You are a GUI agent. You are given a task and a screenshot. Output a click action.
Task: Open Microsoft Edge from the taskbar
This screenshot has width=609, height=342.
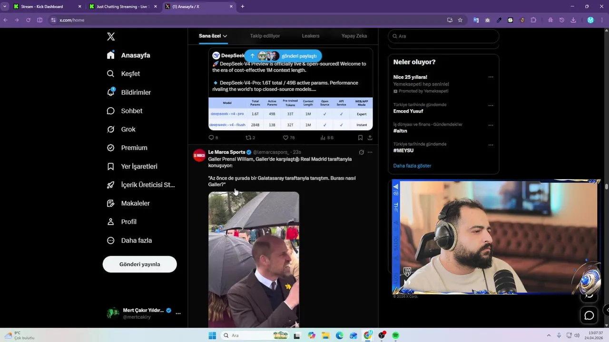coord(339,335)
